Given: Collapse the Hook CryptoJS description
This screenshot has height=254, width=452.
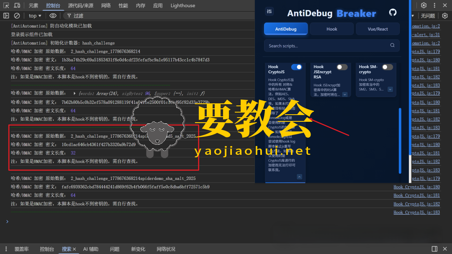Looking at the screenshot, I should pyautogui.click(x=299, y=177).
